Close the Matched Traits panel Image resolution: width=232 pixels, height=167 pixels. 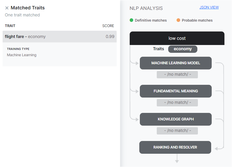[x=7, y=8]
